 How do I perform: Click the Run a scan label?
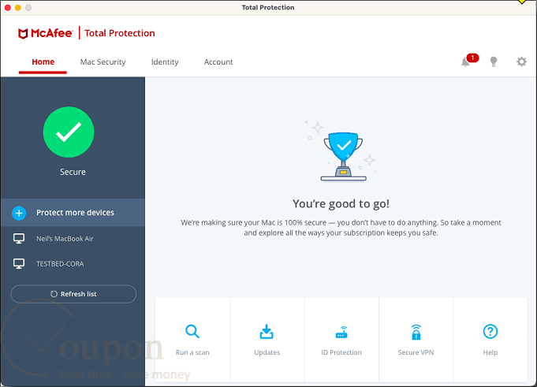(x=192, y=352)
